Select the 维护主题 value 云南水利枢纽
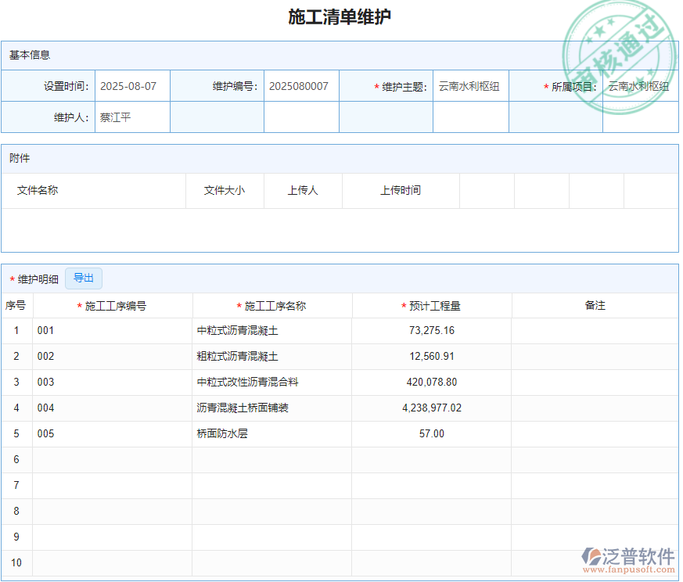 tap(470, 86)
